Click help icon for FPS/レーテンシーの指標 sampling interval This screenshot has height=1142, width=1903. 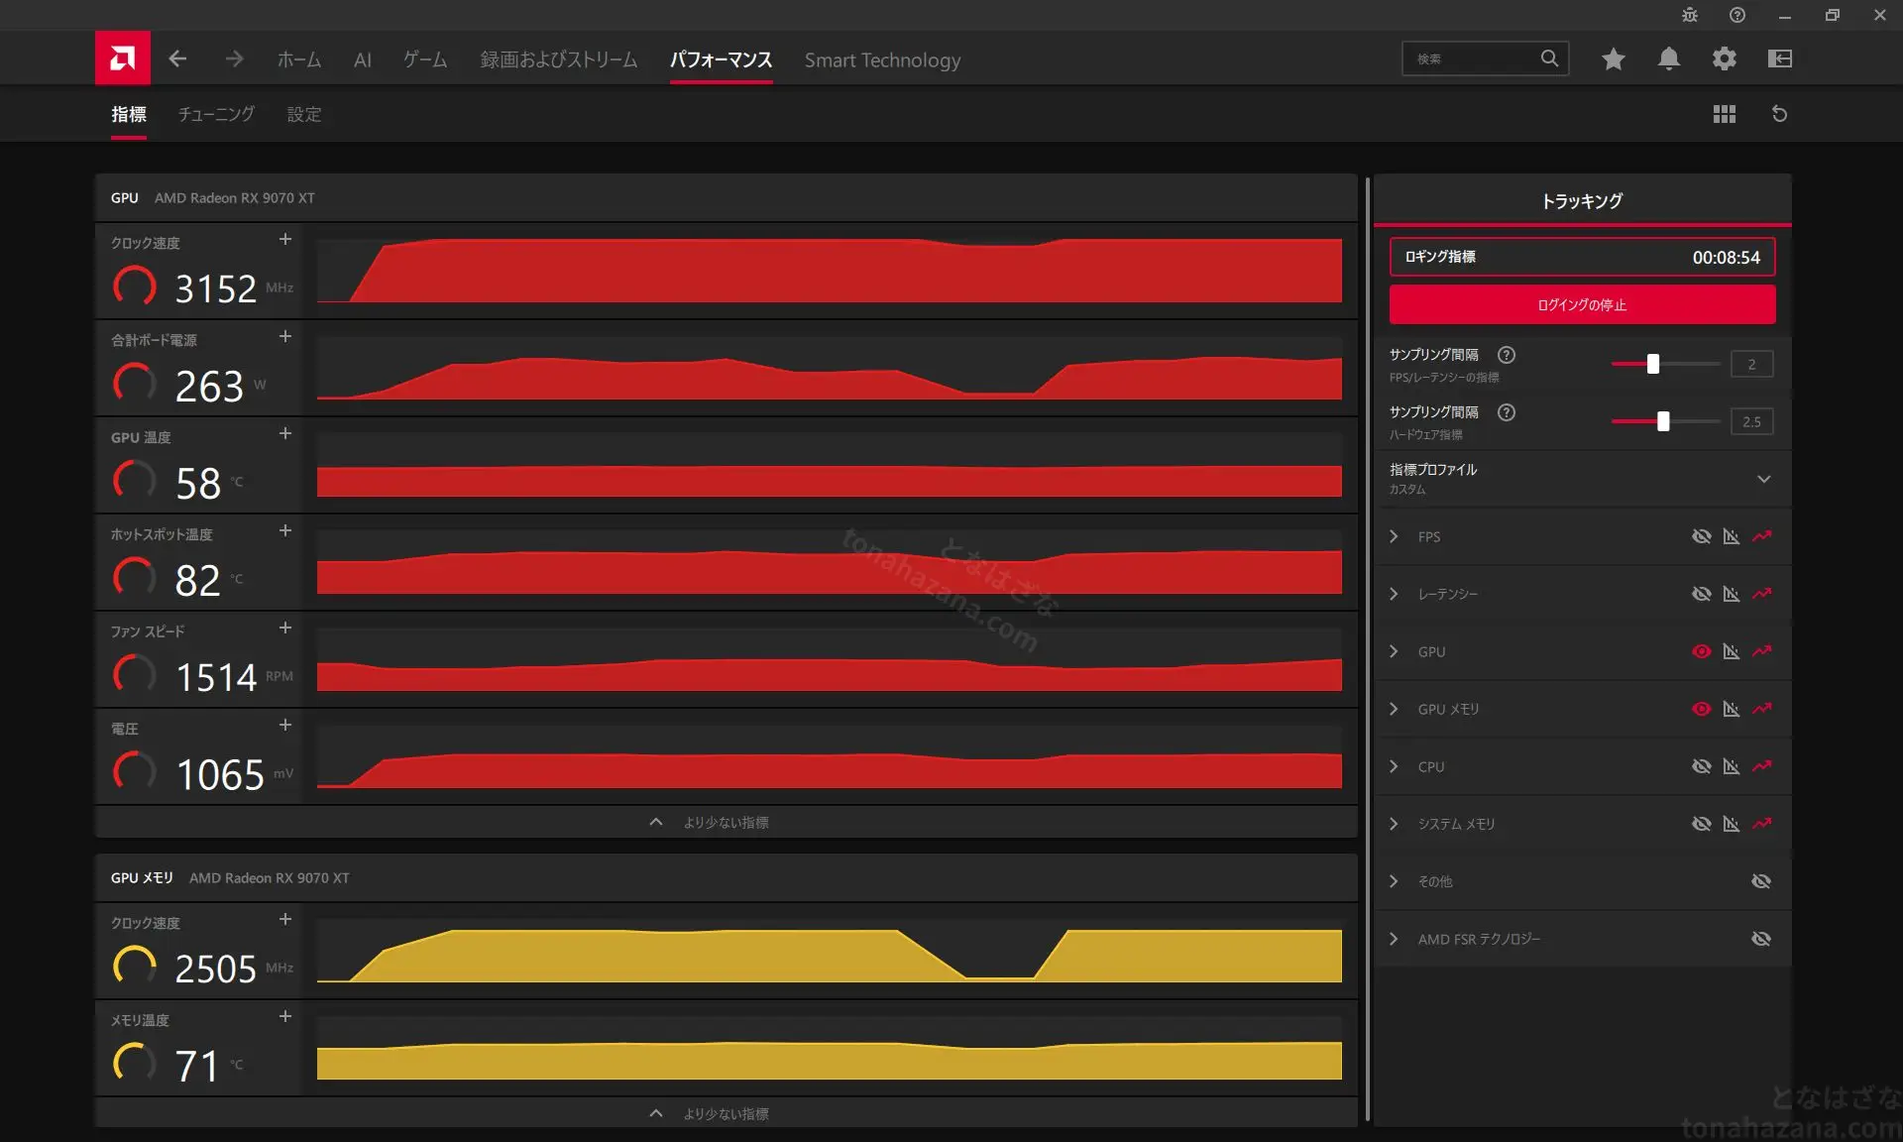point(1507,355)
